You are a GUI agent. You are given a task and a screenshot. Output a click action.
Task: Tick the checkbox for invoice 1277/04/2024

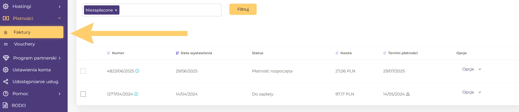pyautogui.click(x=83, y=94)
